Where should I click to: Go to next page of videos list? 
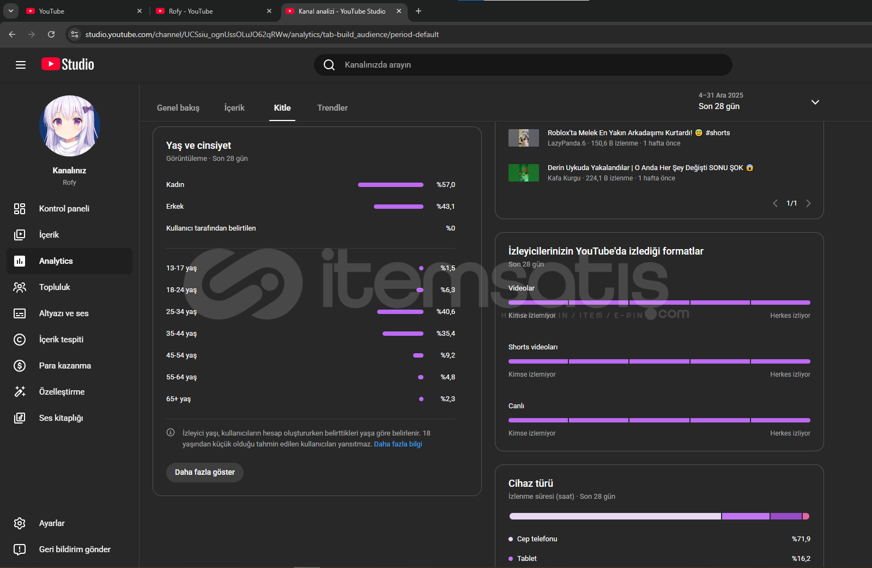point(808,203)
